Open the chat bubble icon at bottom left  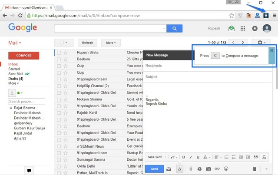[29, 171]
